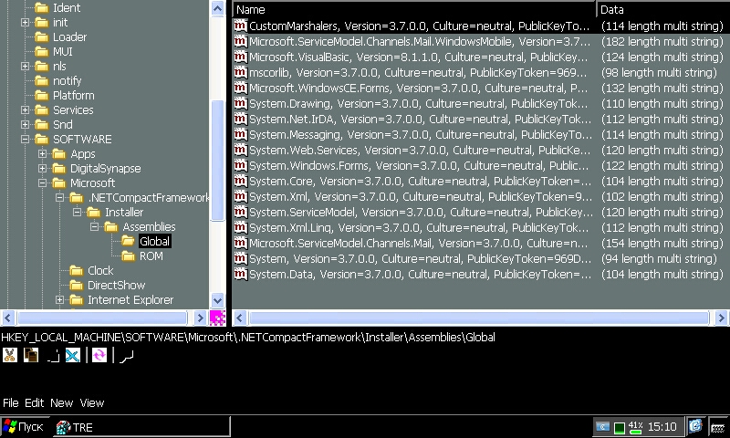The width and height of the screenshot is (730, 438).
Task: Click the magenta pane corner grip
Action: [x=217, y=318]
